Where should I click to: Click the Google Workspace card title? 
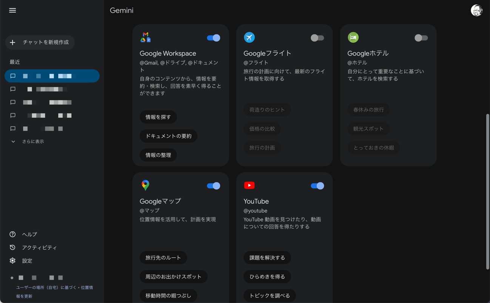(x=168, y=54)
